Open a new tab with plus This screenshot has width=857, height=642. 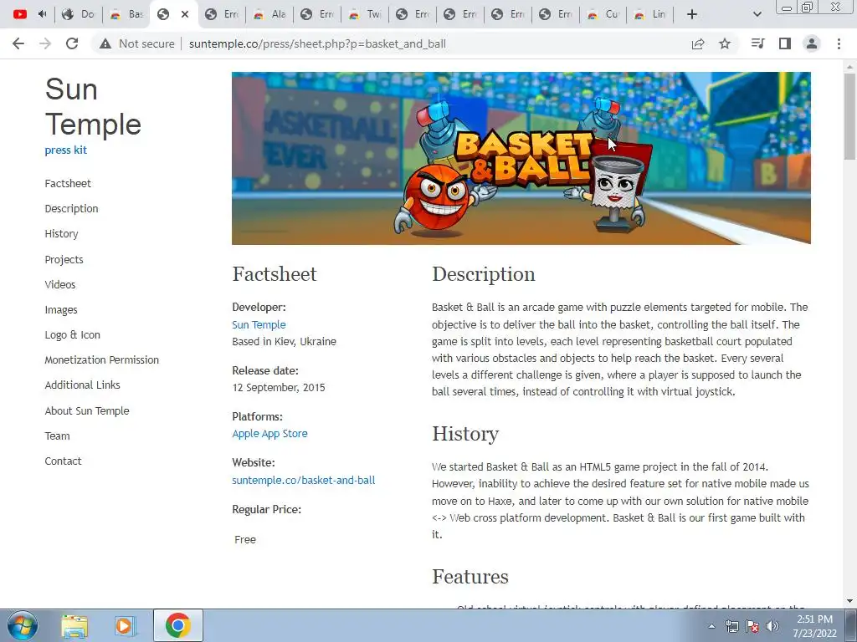pyautogui.click(x=692, y=14)
